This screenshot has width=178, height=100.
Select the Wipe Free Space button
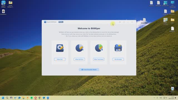pyautogui.click(x=99, y=59)
